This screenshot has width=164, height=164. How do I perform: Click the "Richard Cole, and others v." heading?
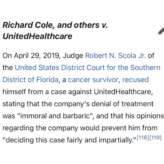[x=55, y=25]
